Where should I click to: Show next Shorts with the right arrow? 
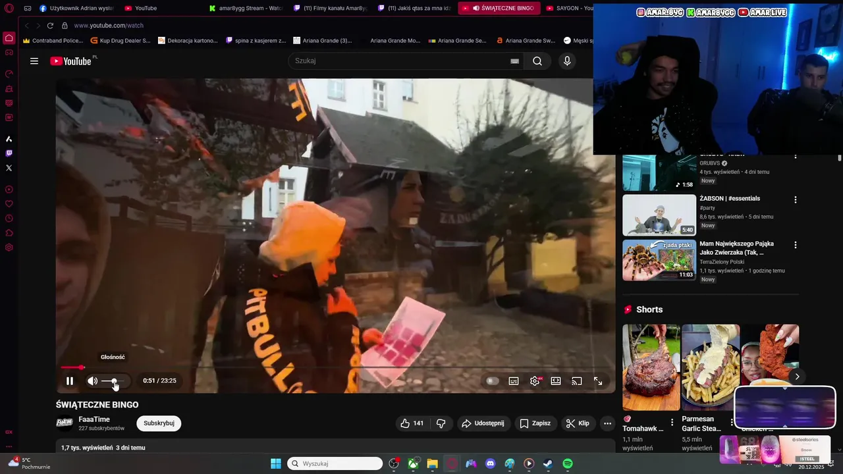pos(797,377)
